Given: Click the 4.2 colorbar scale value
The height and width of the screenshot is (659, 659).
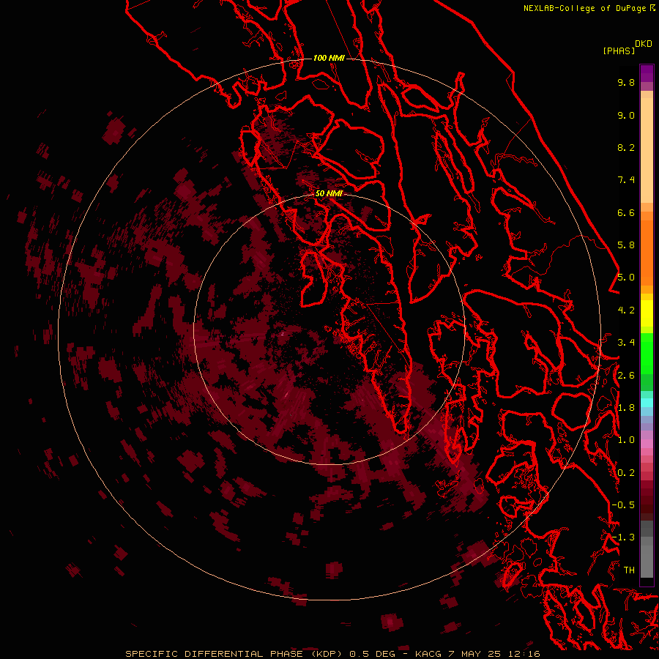Looking at the screenshot, I should pyautogui.click(x=626, y=310).
